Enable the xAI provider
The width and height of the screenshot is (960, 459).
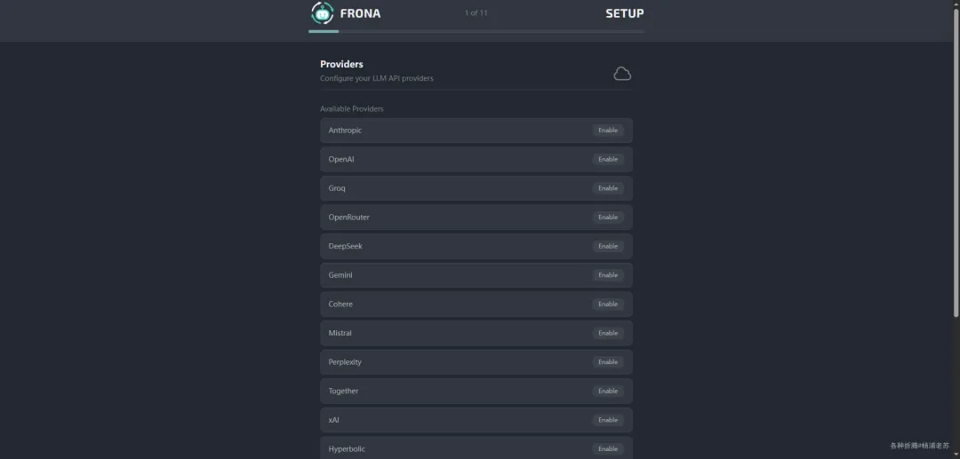click(x=608, y=420)
